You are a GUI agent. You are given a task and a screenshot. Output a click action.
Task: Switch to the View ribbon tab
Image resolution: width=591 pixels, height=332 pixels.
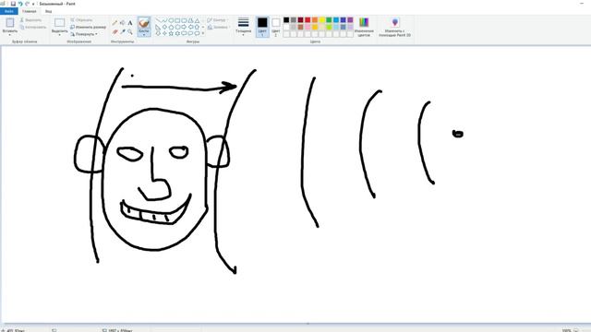click(49, 11)
